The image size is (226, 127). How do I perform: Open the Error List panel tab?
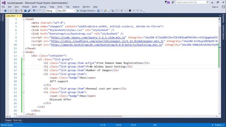tap(18, 120)
